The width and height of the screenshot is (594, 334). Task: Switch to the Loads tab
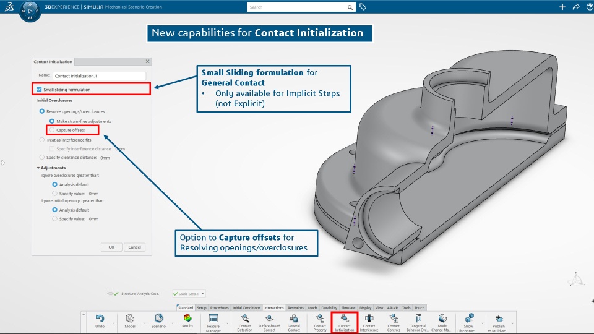tap(312, 308)
